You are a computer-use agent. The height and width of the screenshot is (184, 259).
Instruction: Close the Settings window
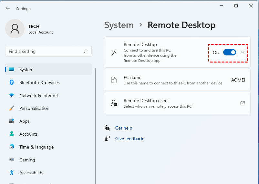point(251,6)
